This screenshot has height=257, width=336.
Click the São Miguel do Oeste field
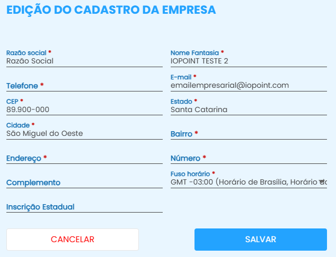[x=45, y=134]
